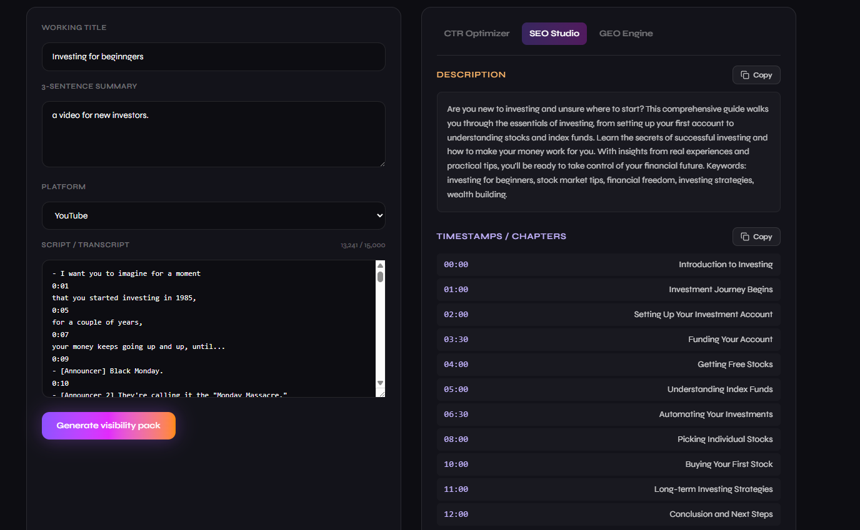The image size is (860, 530).
Task: Select the 01:00 Investment Journey Begins chapter
Action: tap(609, 290)
